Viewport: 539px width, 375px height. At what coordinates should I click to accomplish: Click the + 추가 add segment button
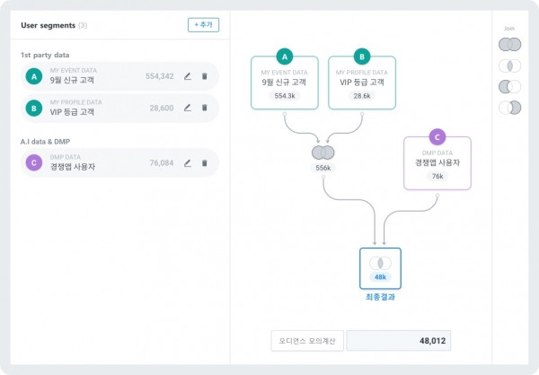(x=203, y=25)
